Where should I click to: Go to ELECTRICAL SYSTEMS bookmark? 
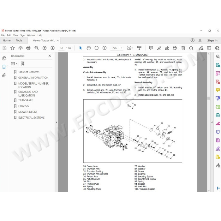32,117
